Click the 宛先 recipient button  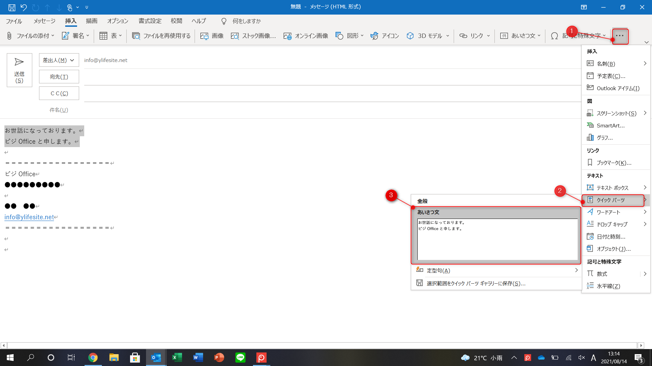[59, 77]
